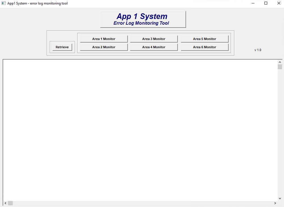Start Area 5 Monitor
This screenshot has height=207, width=284.
point(205,39)
